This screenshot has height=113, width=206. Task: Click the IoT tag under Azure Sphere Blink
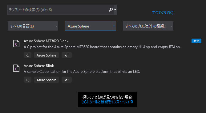tap(67, 80)
